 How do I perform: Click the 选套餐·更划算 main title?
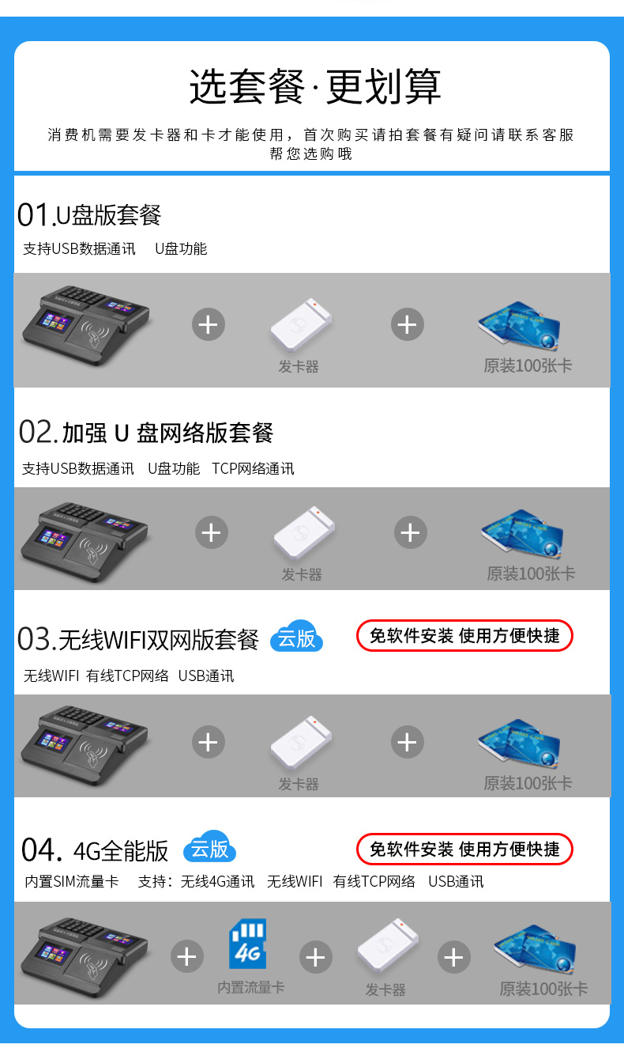coord(314,86)
